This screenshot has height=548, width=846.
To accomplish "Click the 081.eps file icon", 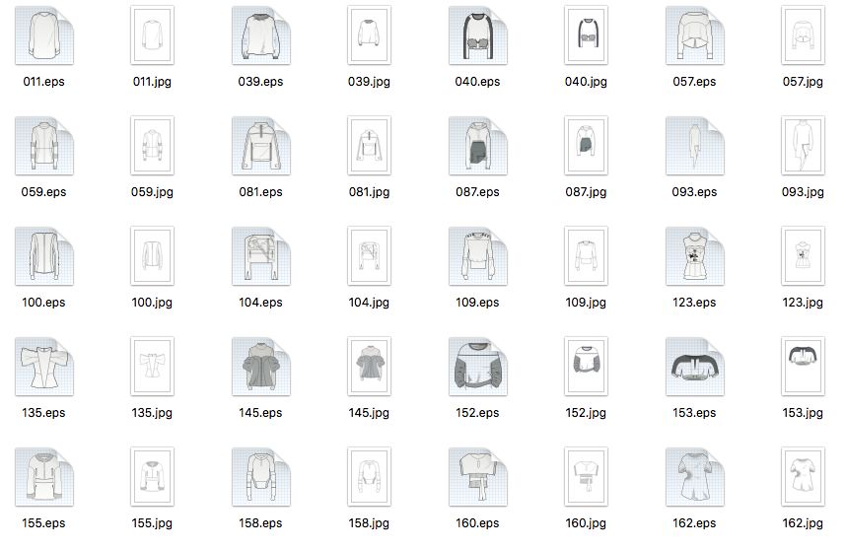I will click(261, 146).
